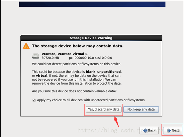The width and height of the screenshot is (184, 137).
Task: Click the dark blue installer banner
Action: click(x=92, y=4)
